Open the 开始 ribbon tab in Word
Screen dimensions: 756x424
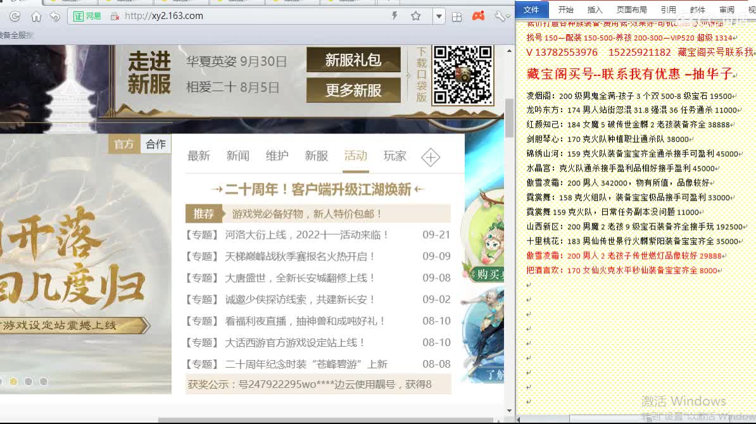(565, 9)
